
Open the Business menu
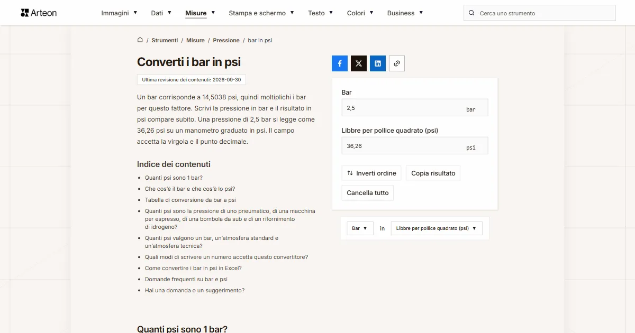(x=405, y=13)
